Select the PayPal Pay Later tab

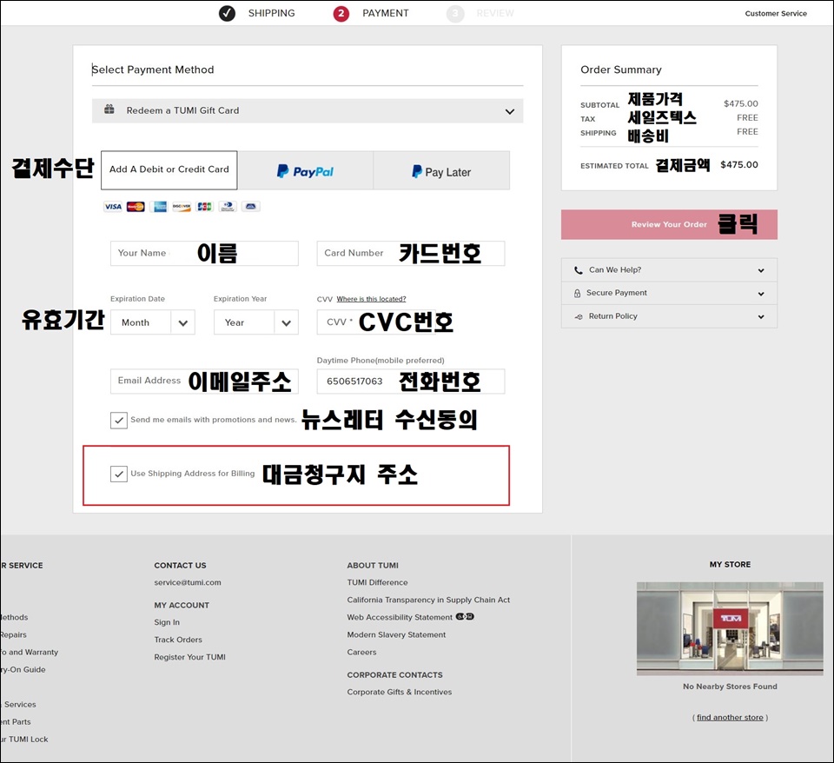coord(441,171)
